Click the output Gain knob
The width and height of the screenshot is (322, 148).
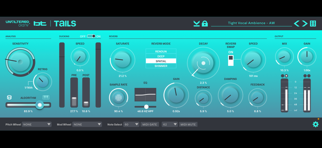(x=307, y=57)
